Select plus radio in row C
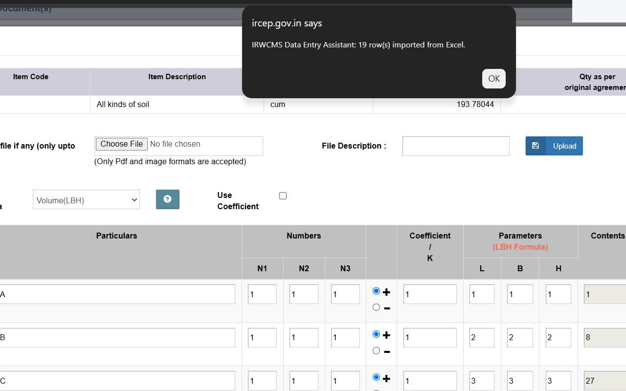626x391 pixels. 376,377
